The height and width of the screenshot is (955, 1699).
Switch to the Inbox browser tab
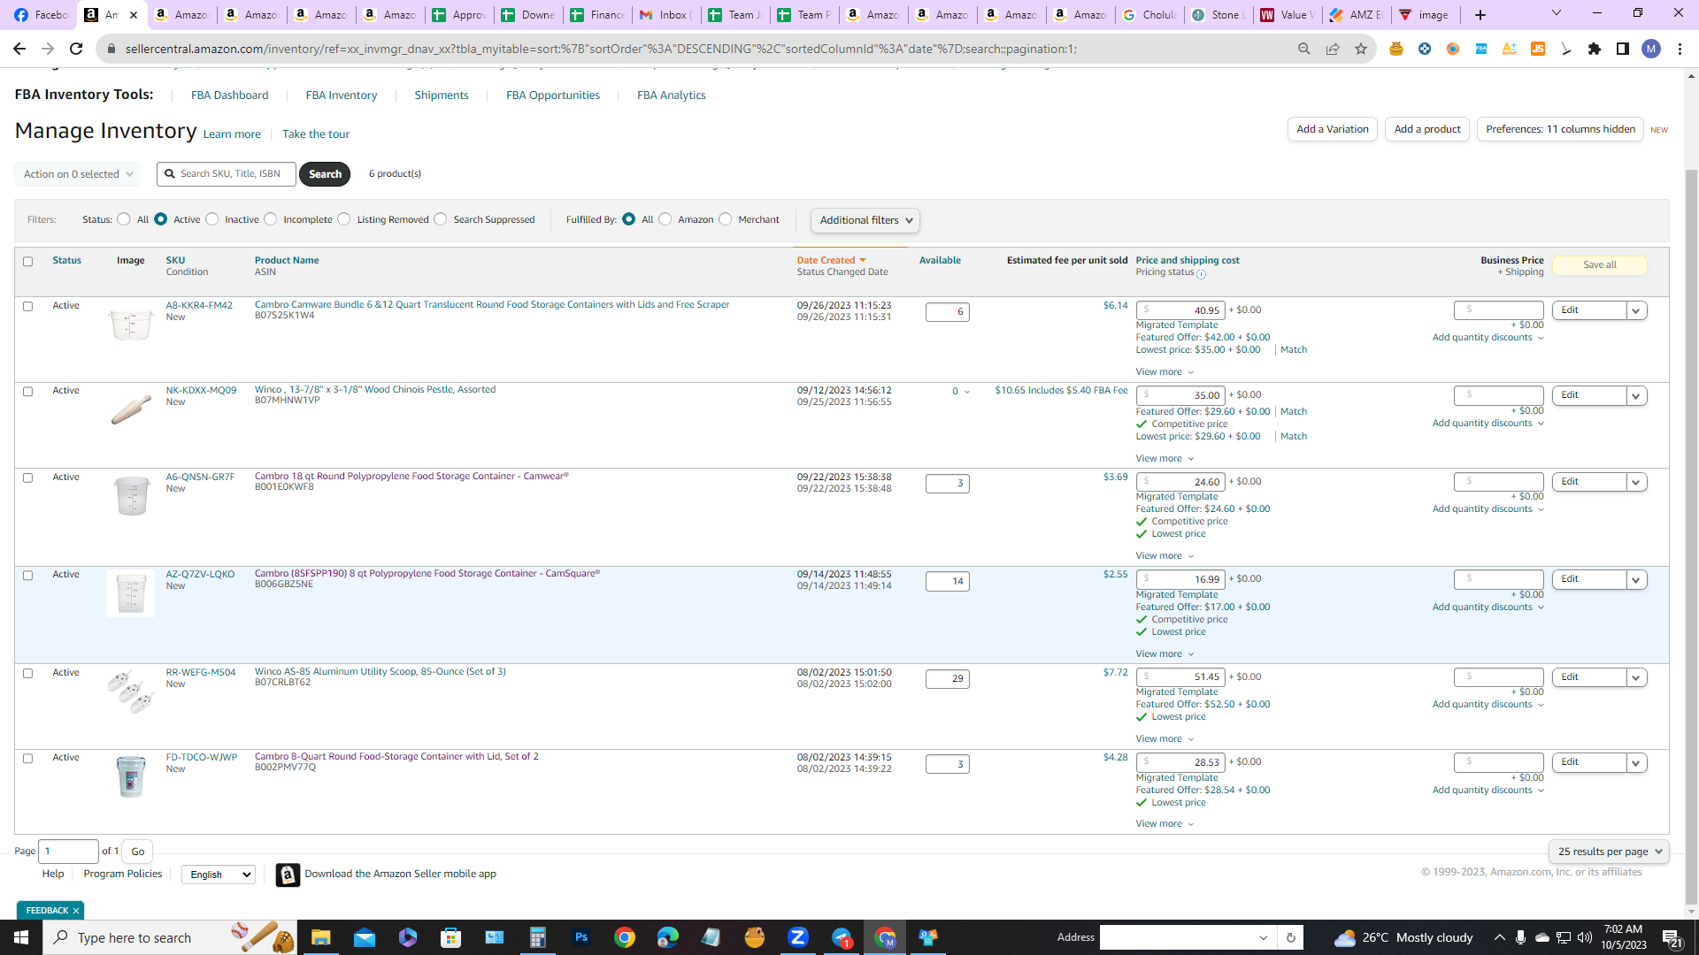click(x=665, y=14)
